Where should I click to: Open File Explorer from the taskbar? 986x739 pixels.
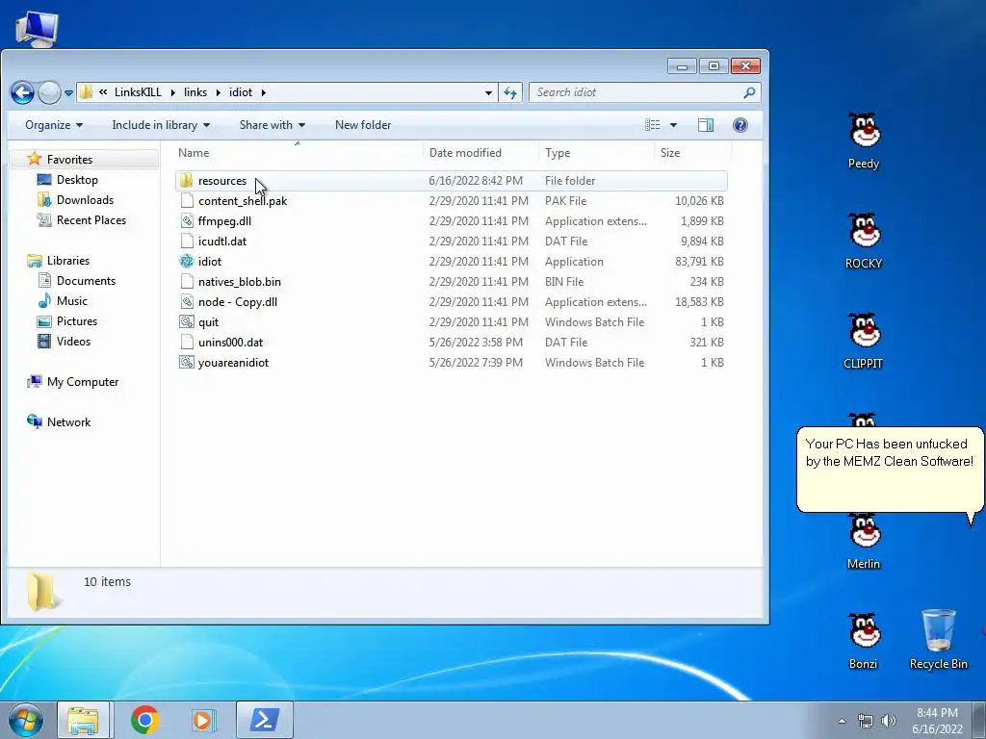[83, 720]
